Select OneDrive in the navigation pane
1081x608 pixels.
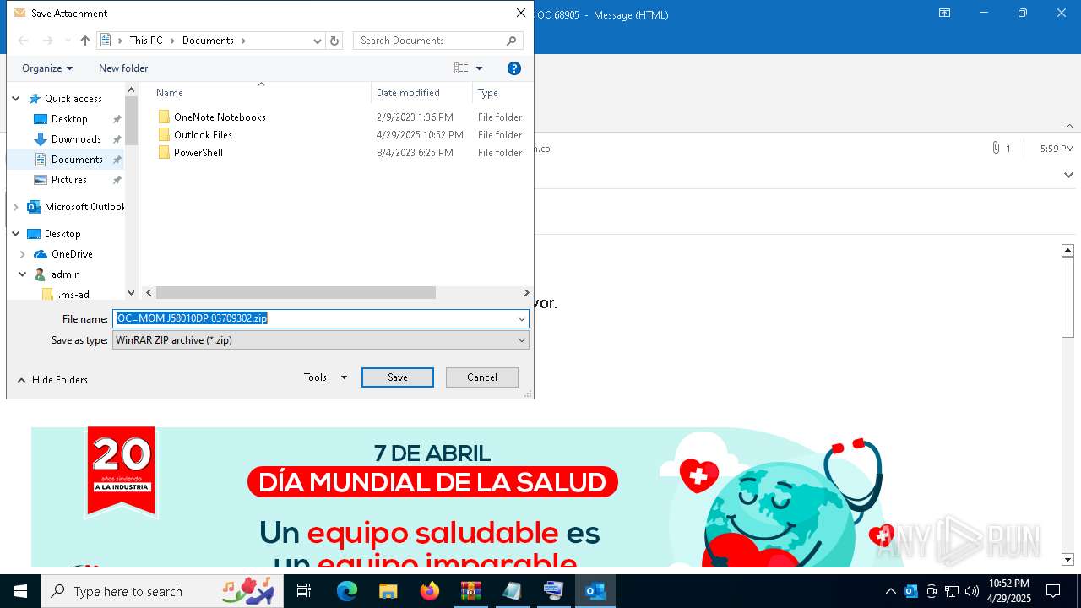[x=72, y=254]
